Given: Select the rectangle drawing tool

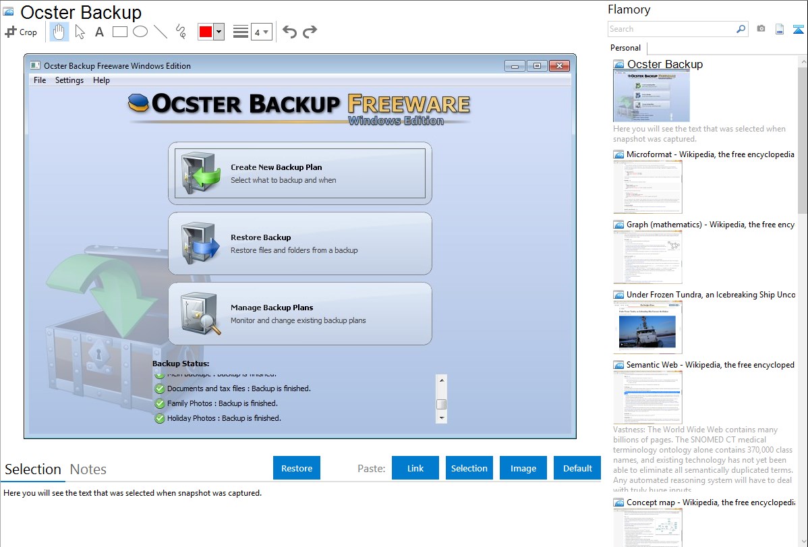Looking at the screenshot, I should point(119,32).
